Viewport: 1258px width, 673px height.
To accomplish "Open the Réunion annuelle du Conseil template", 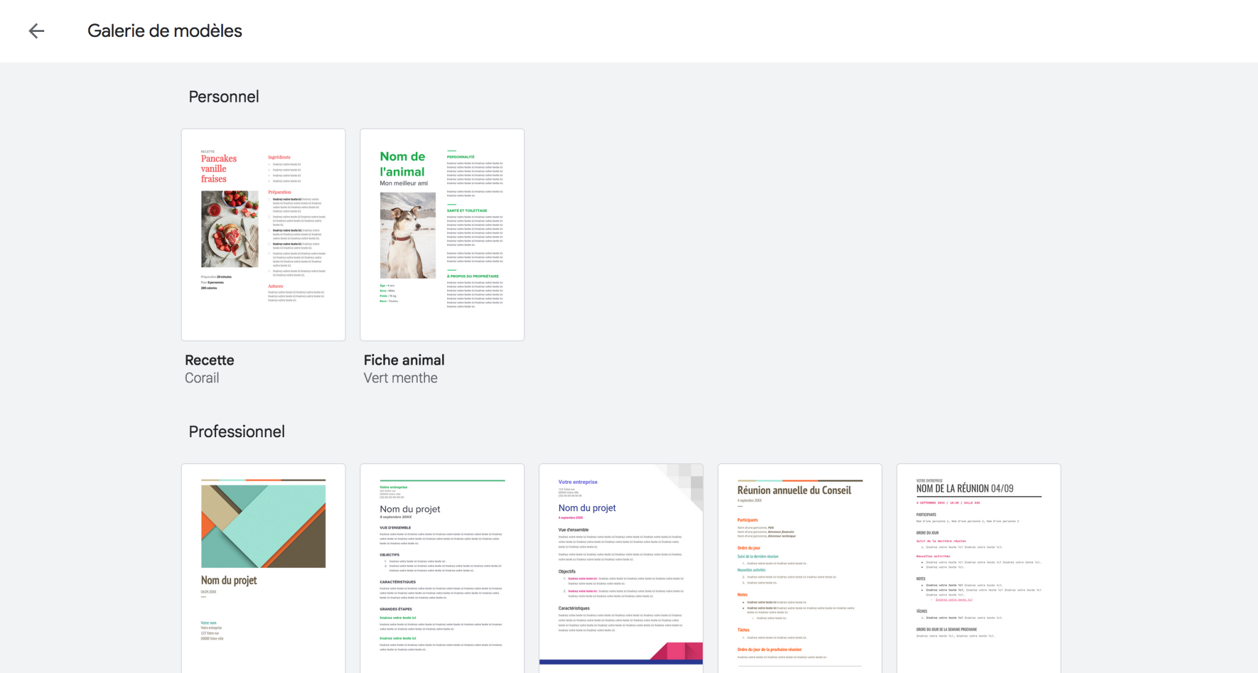I will 800,568.
